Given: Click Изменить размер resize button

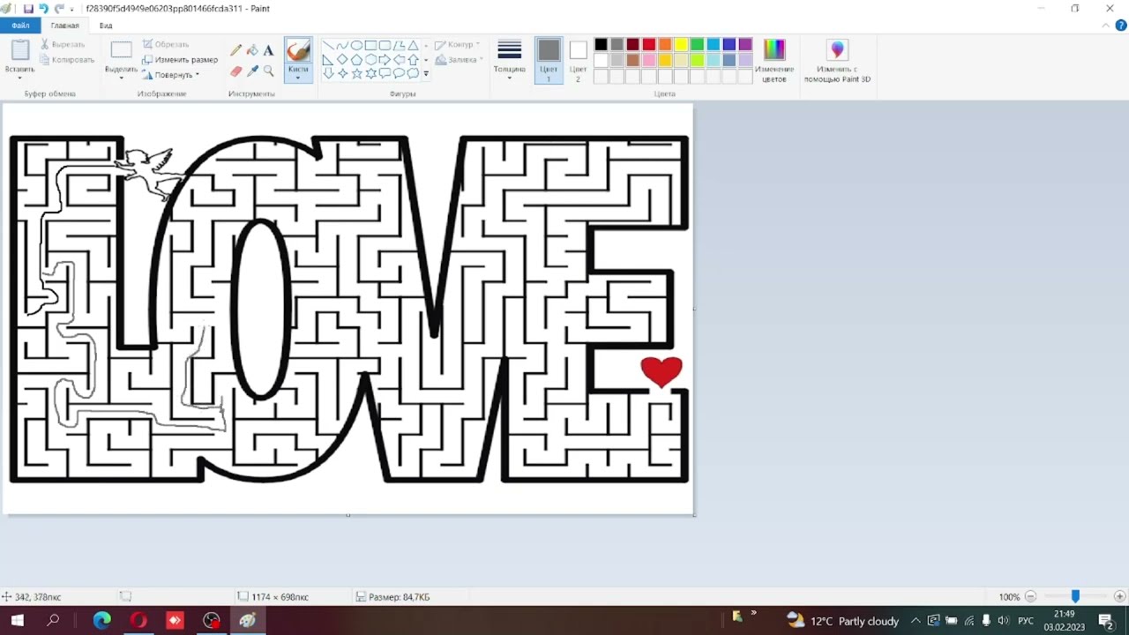Looking at the screenshot, I should click(180, 60).
